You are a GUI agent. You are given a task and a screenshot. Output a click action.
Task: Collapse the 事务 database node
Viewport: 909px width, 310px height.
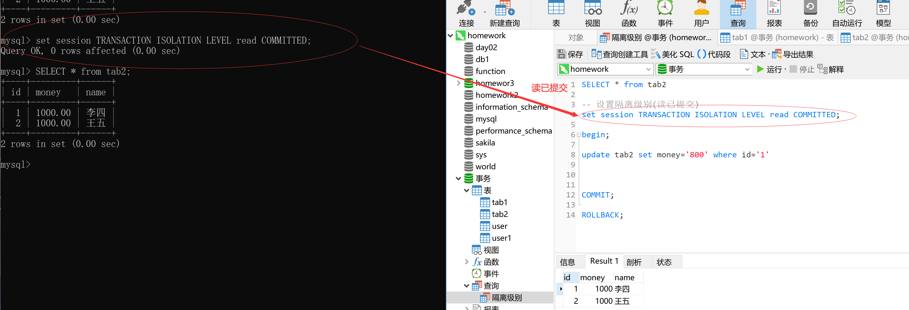coord(458,178)
